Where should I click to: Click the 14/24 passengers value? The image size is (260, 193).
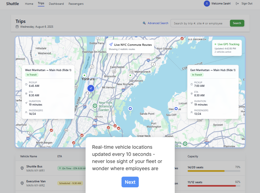pos(32,114)
